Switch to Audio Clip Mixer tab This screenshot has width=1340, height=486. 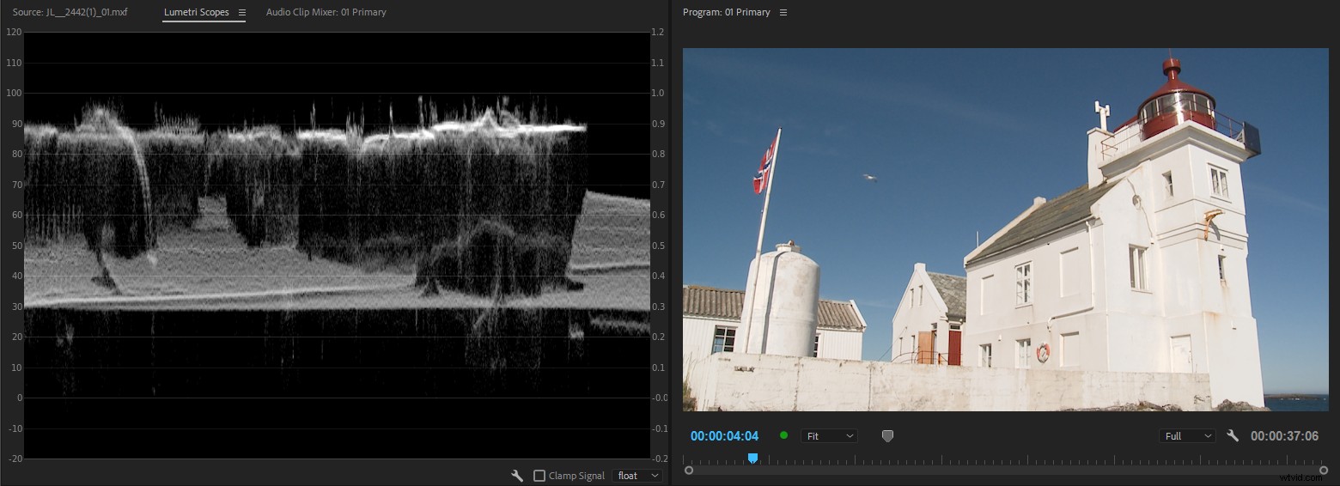326,13
